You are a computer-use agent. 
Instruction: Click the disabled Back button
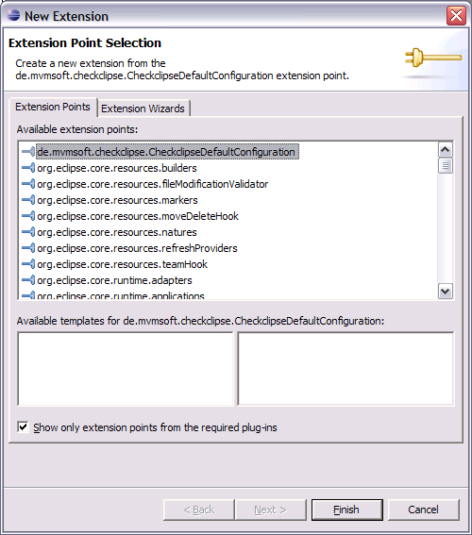199,510
